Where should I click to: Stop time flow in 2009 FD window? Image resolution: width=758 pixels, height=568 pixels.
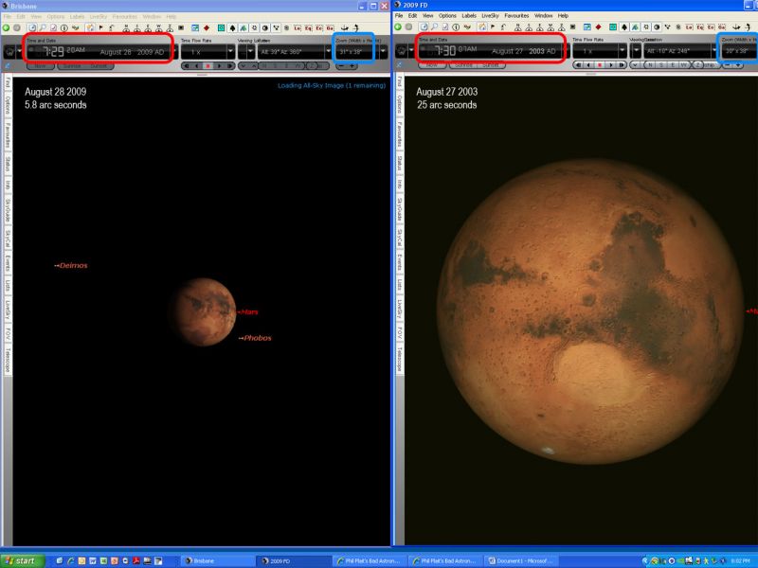click(600, 64)
